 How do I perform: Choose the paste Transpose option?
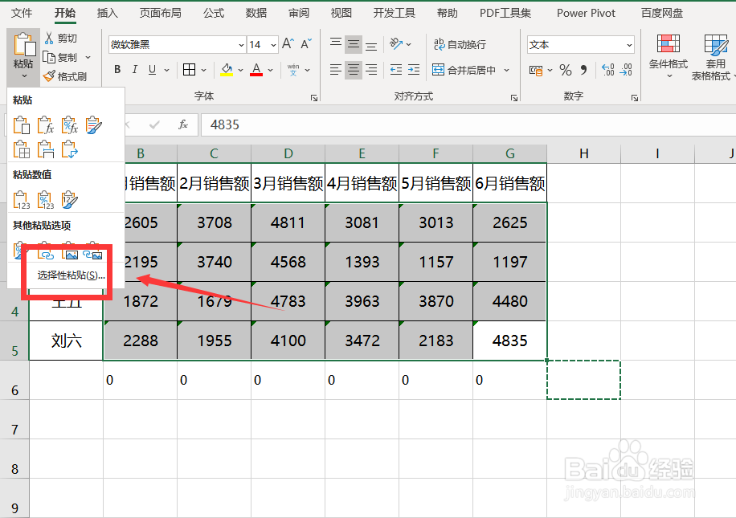point(69,149)
